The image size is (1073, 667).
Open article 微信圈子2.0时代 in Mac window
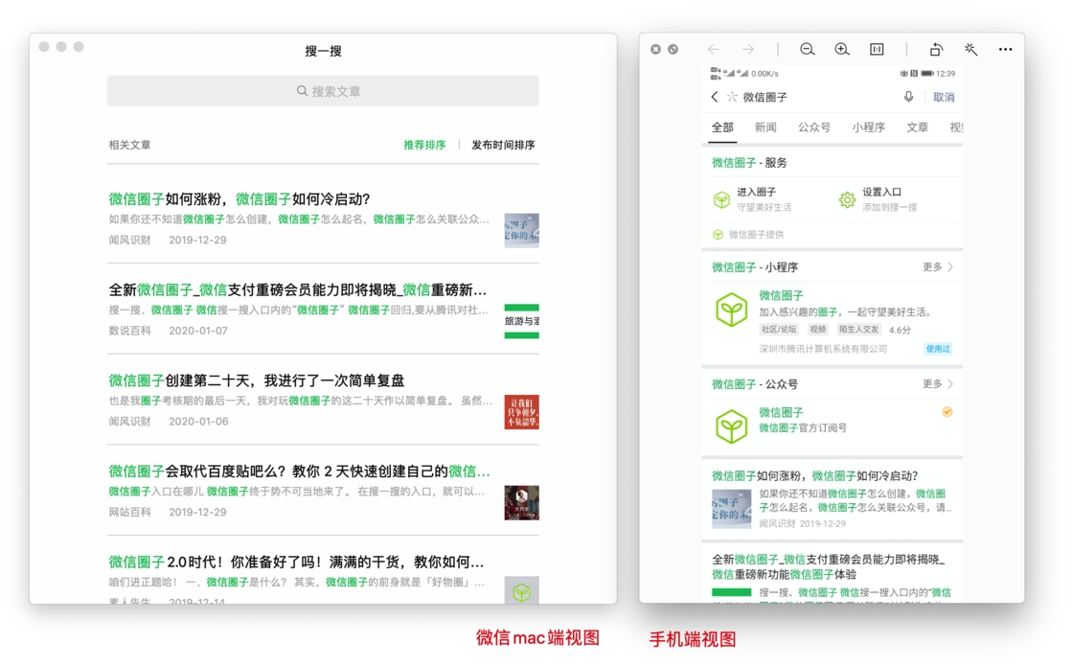tap(296, 563)
